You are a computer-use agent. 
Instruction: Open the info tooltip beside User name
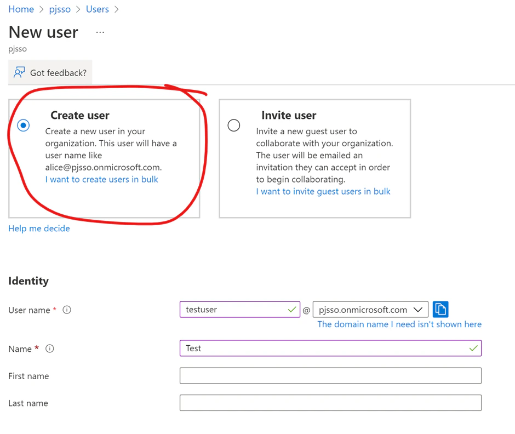[x=66, y=310]
